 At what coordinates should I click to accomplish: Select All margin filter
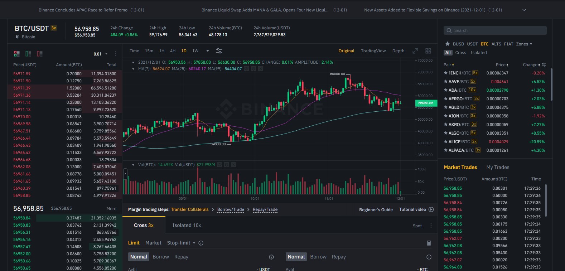point(448,53)
